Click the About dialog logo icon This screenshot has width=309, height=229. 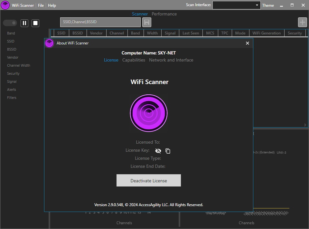49,43
